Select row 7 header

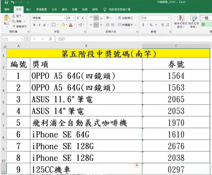click(4, 122)
